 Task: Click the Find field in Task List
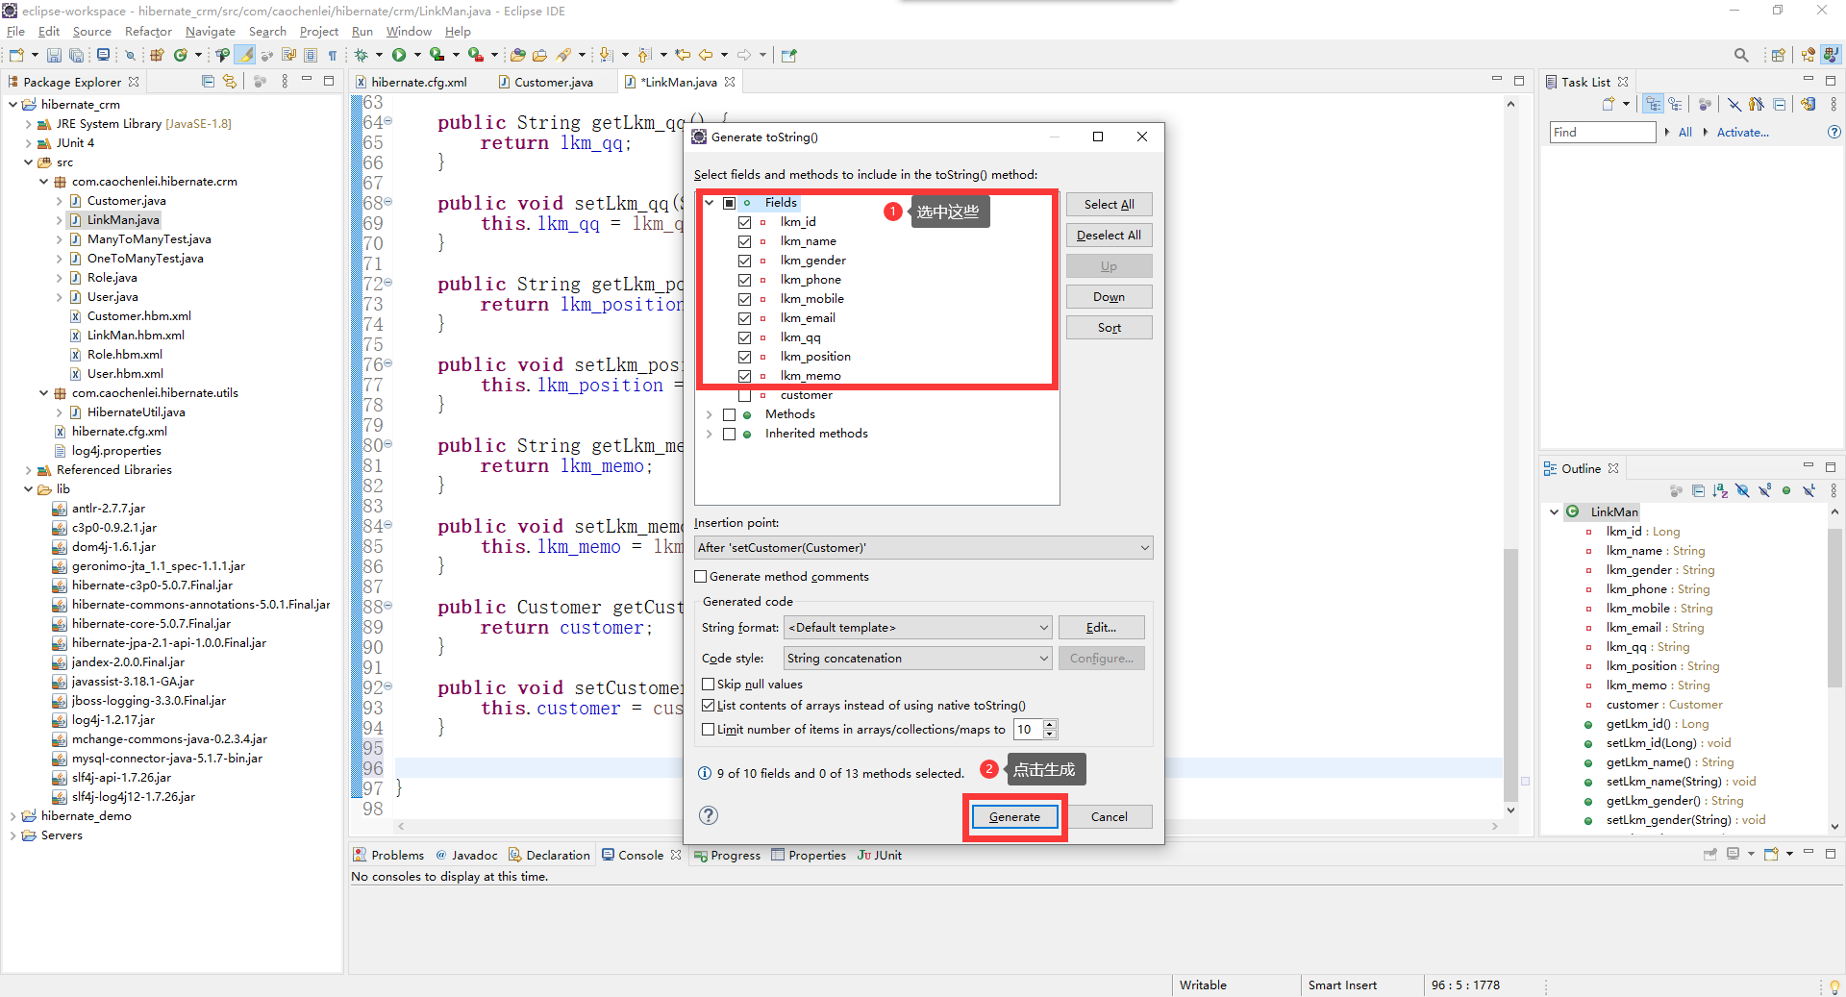pos(1601,132)
